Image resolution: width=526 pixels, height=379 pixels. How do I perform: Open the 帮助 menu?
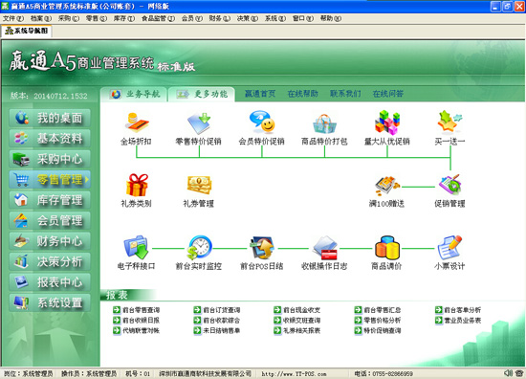(x=331, y=18)
